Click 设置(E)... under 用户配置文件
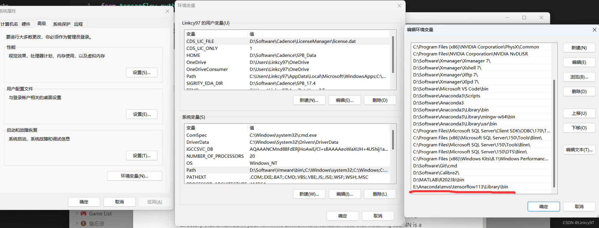599x228 pixels. [142, 114]
